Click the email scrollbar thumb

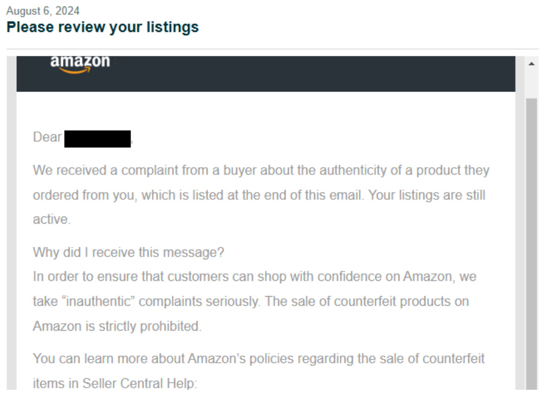click(x=532, y=244)
